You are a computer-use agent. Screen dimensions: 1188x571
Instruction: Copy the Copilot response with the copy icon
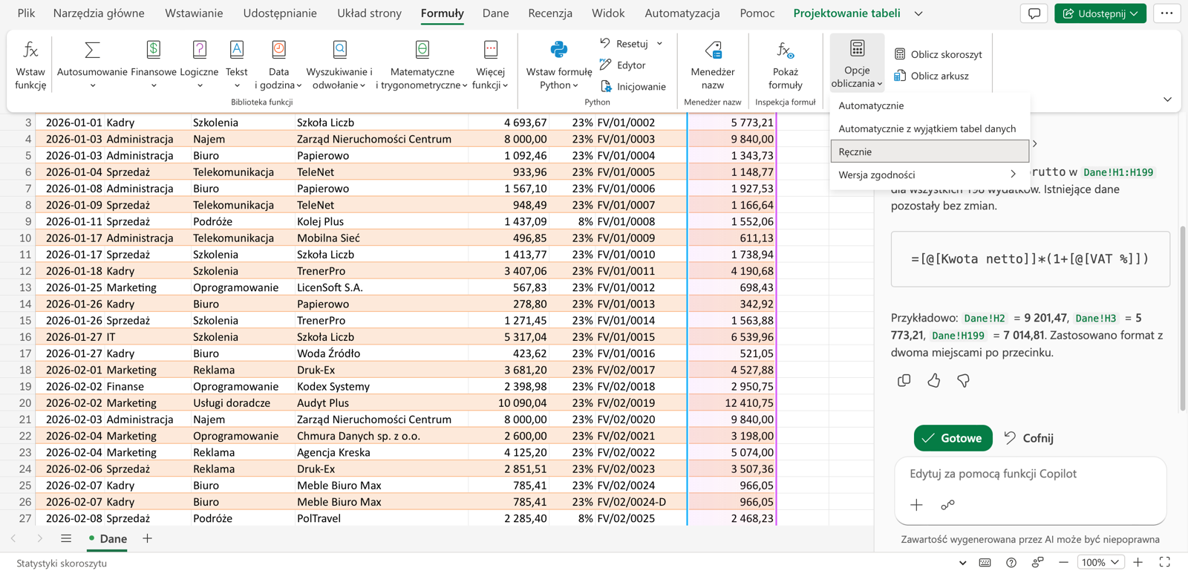click(904, 380)
